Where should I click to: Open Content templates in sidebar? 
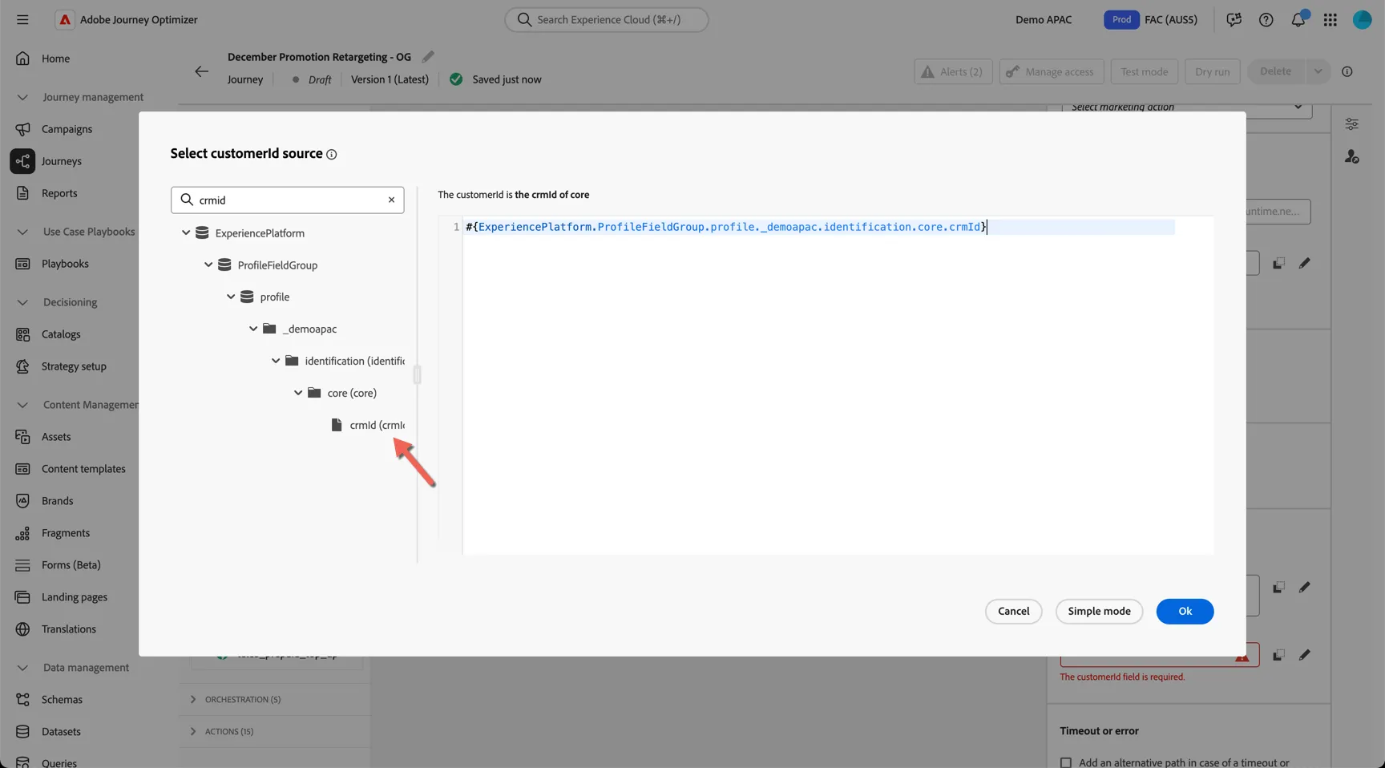click(x=83, y=469)
